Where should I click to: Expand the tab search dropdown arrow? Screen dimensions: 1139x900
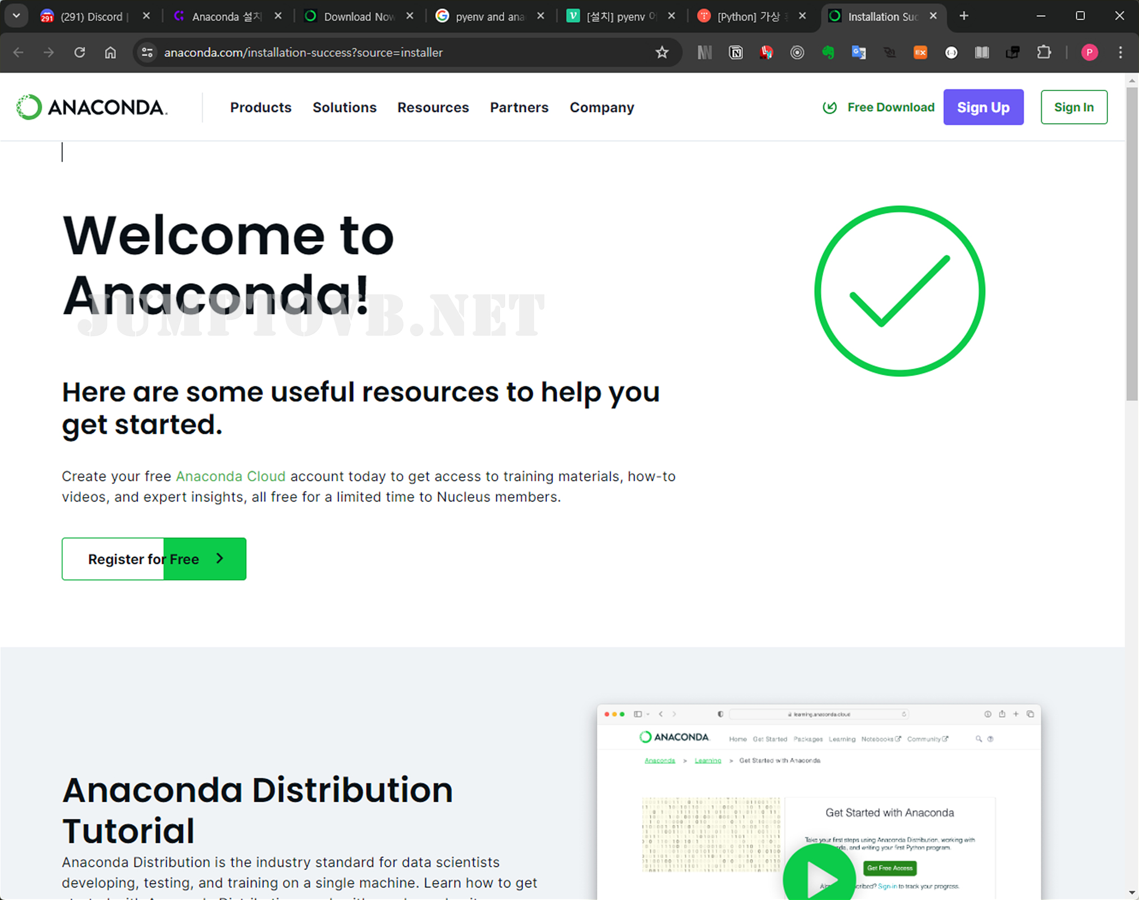(16, 16)
